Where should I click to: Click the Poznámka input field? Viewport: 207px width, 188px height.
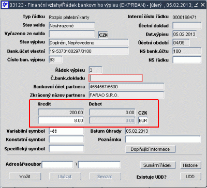[163, 139]
